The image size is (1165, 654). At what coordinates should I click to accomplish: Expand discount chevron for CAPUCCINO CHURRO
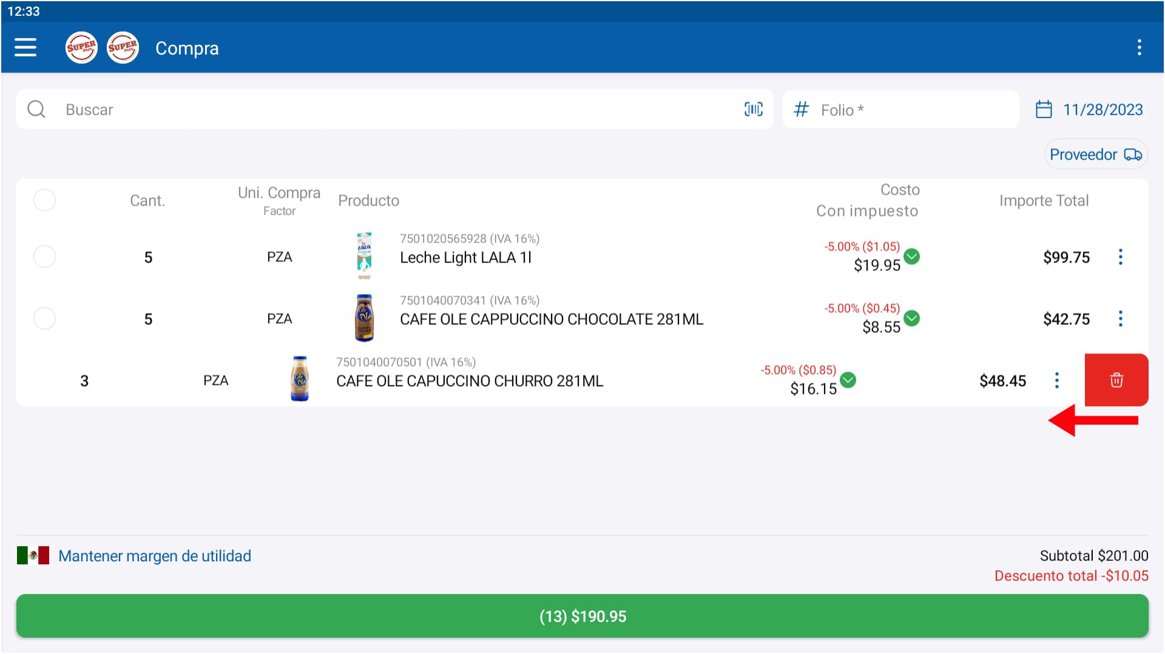(x=849, y=381)
